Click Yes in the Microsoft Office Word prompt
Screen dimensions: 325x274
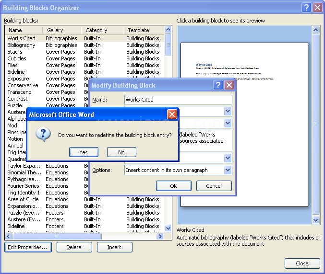(x=84, y=152)
